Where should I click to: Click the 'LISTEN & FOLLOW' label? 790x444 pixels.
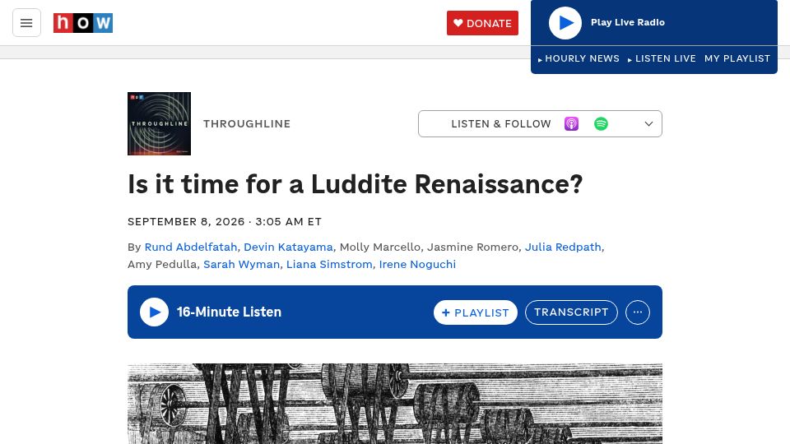pyautogui.click(x=501, y=124)
